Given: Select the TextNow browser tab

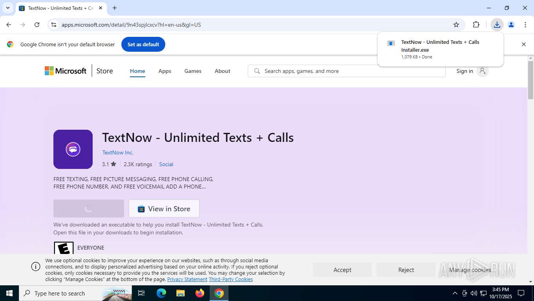Looking at the screenshot, I should click(x=61, y=8).
